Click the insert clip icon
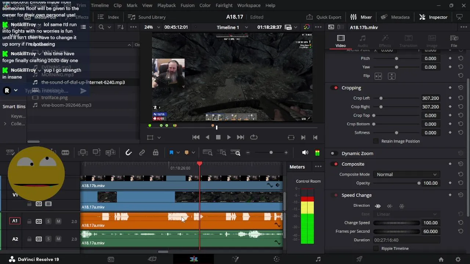 coord(83,153)
